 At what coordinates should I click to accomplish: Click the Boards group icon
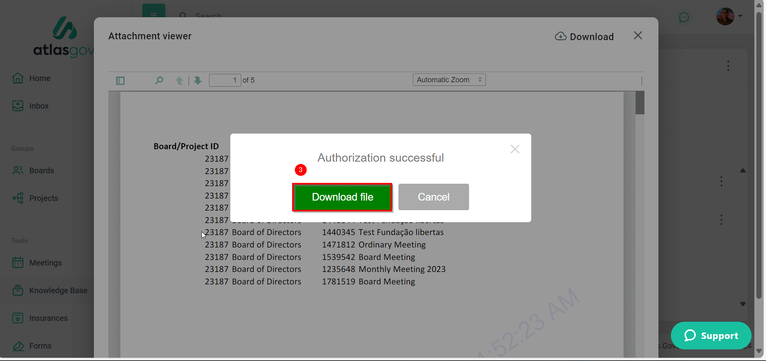coord(18,170)
